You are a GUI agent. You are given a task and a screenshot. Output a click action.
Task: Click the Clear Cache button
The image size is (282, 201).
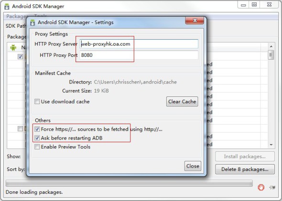click(182, 102)
